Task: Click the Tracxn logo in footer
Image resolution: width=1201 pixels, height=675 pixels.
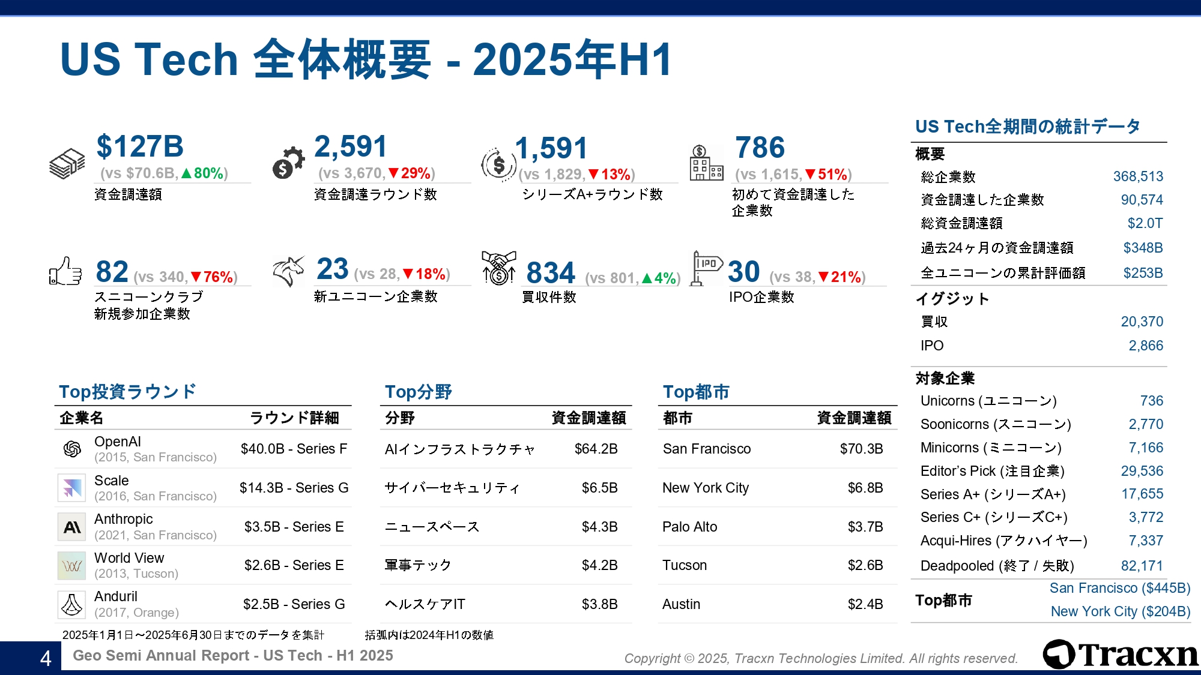Action: (1121, 654)
